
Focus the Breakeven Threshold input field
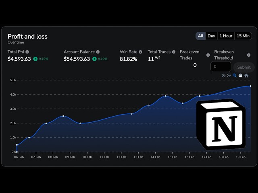(221, 67)
